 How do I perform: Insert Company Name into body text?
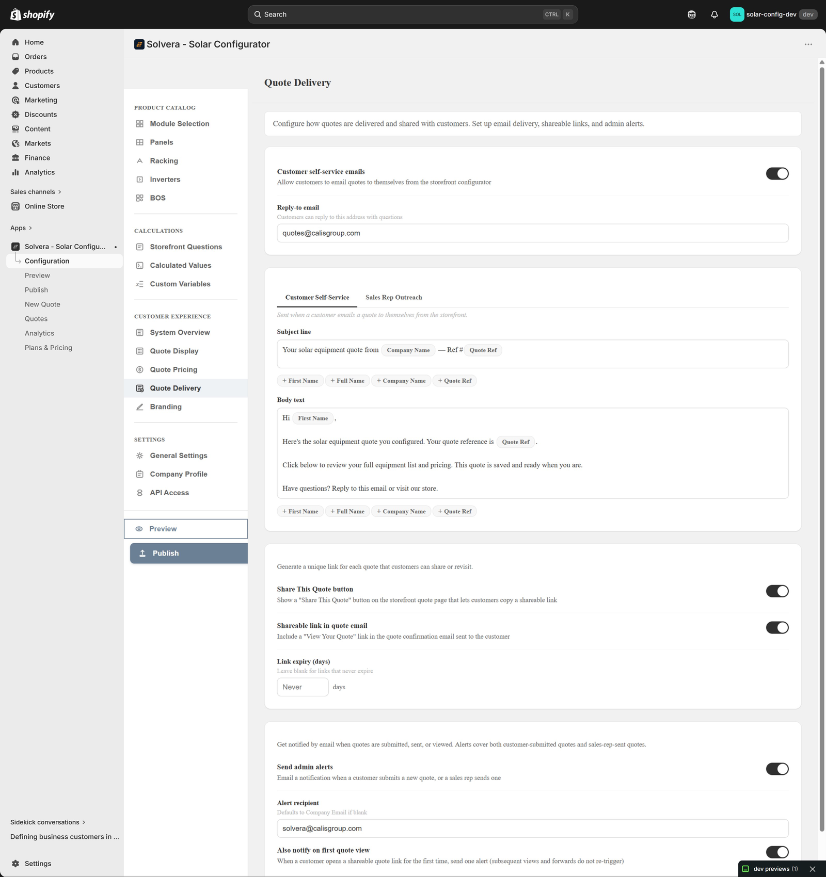[401, 512]
